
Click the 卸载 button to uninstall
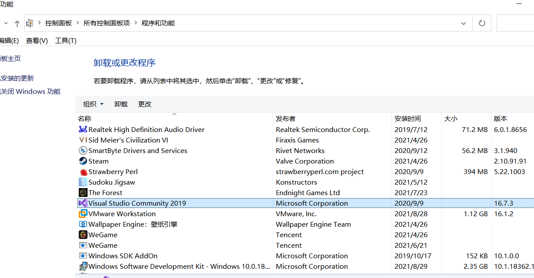tap(121, 104)
